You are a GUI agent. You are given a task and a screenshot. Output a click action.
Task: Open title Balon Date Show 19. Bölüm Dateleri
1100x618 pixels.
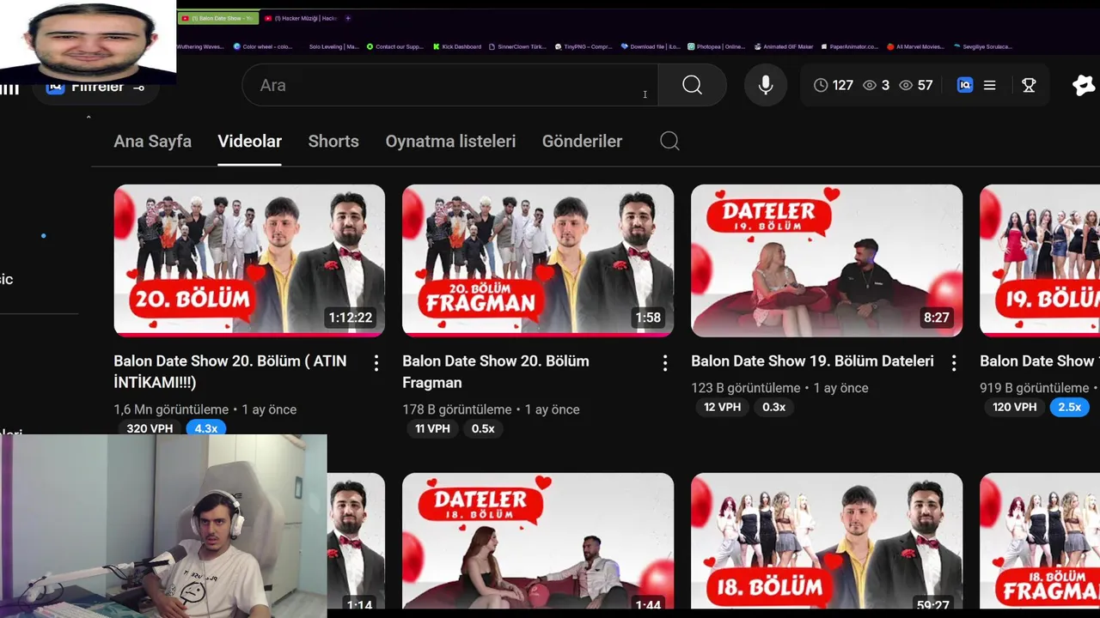[812, 361]
